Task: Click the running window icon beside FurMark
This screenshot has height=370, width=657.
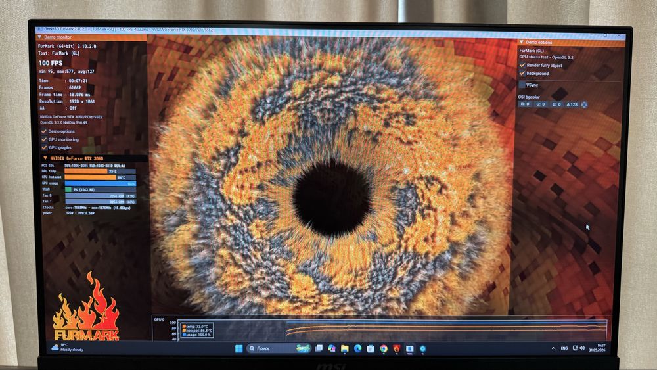Action: click(x=410, y=348)
